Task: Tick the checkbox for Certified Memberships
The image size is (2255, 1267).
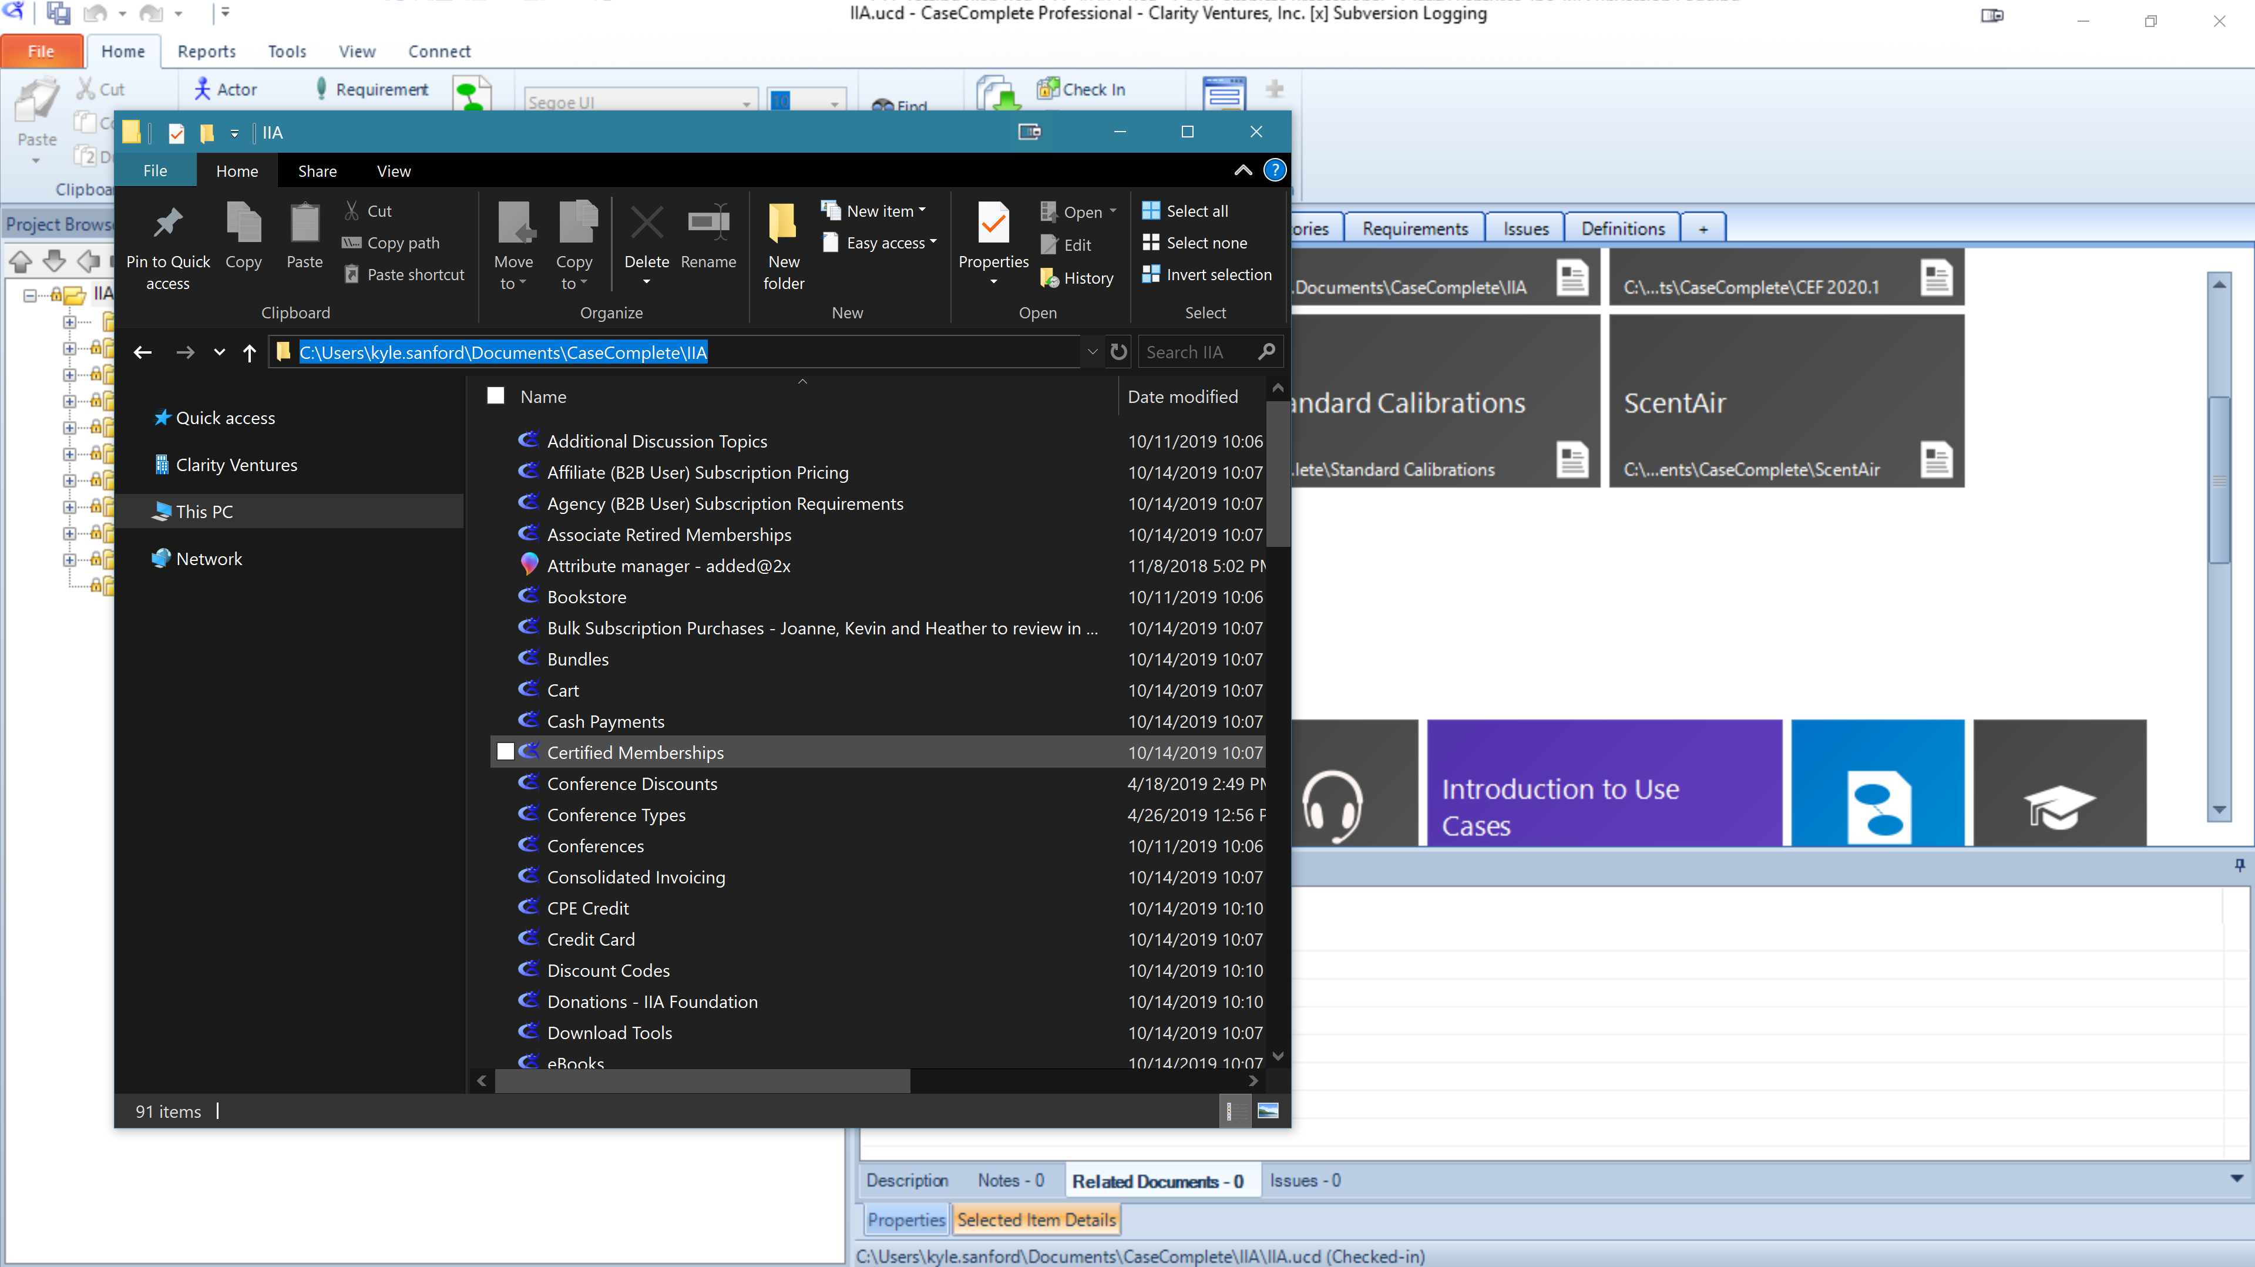Action: point(505,751)
